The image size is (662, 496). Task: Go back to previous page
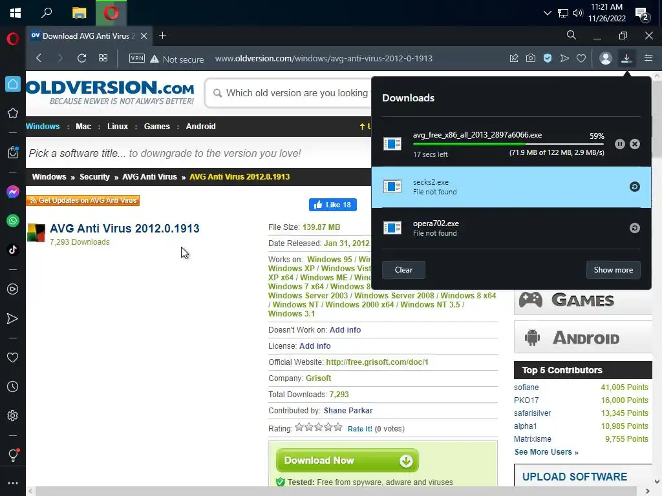(39, 58)
